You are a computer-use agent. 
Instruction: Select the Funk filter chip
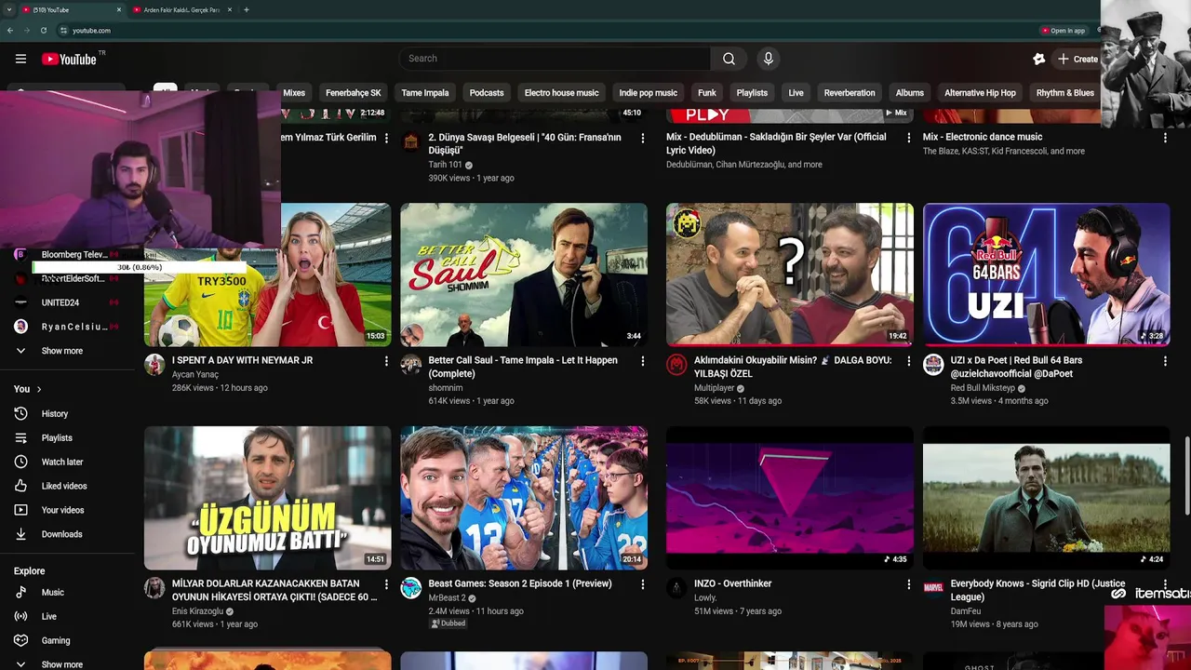[x=707, y=93]
